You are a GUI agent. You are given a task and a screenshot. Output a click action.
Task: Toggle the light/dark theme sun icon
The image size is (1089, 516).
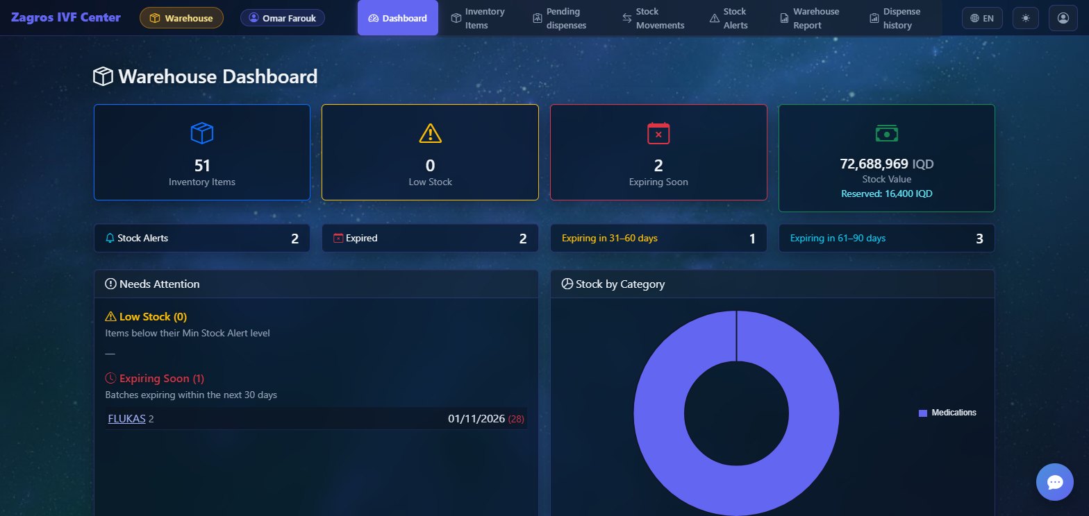(1026, 18)
